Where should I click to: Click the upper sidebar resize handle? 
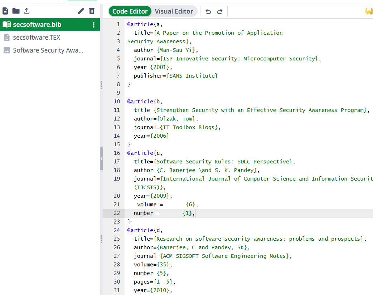(x=101, y=85)
